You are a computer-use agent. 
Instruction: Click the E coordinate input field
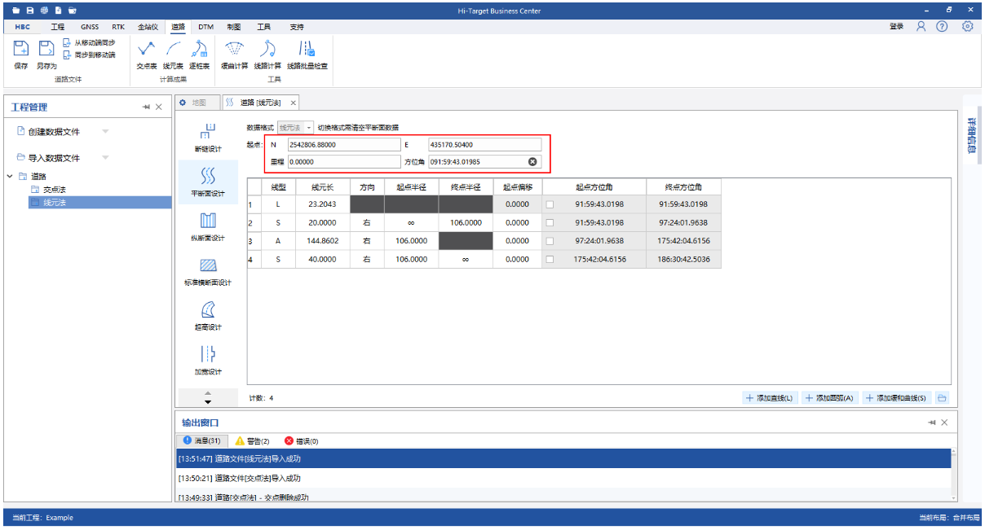tap(484, 144)
